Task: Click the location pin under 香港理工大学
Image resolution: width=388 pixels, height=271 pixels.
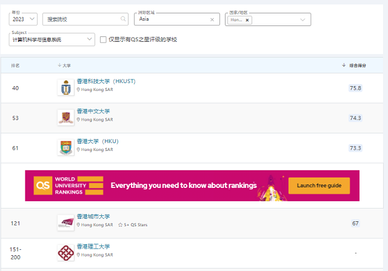Action: [78, 255]
